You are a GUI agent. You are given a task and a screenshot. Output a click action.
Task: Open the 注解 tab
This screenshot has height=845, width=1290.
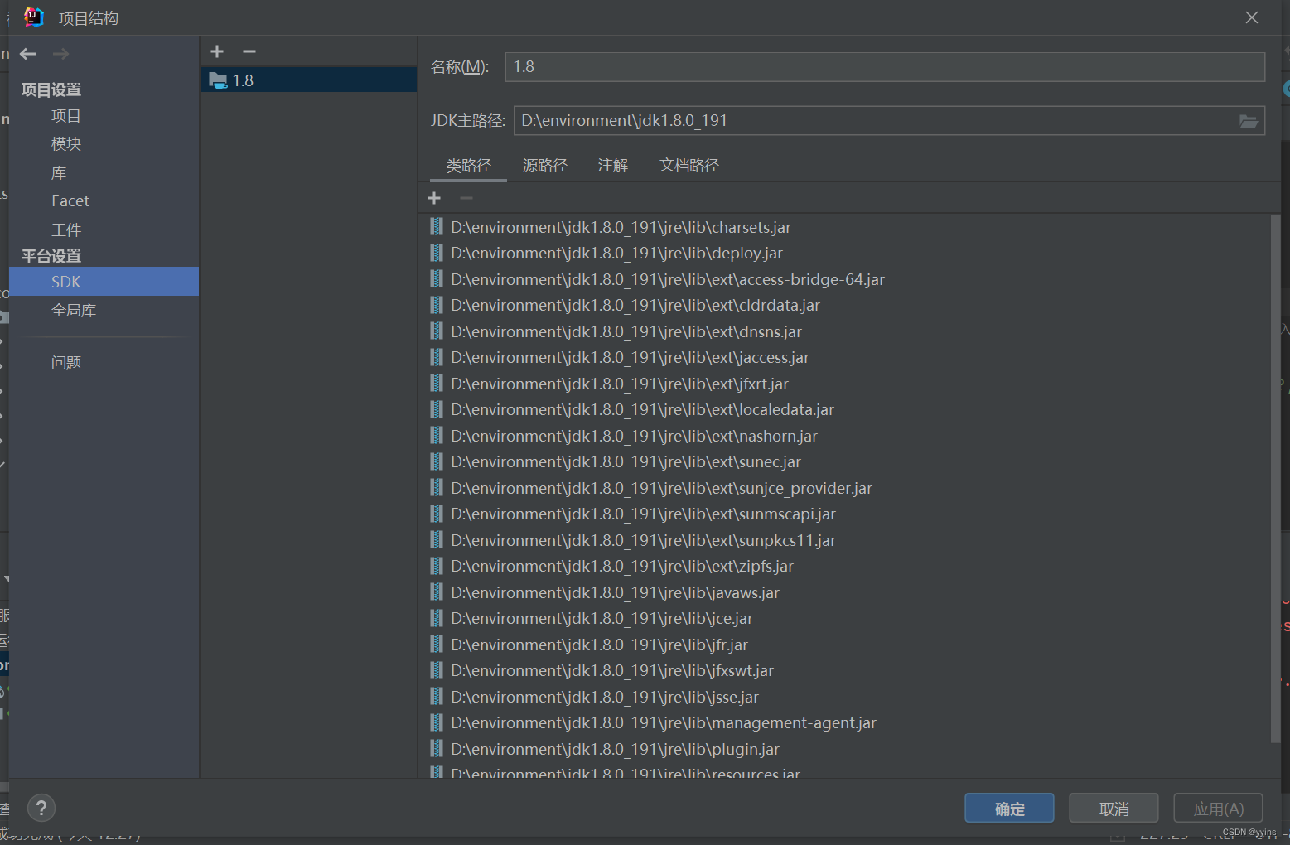(613, 166)
